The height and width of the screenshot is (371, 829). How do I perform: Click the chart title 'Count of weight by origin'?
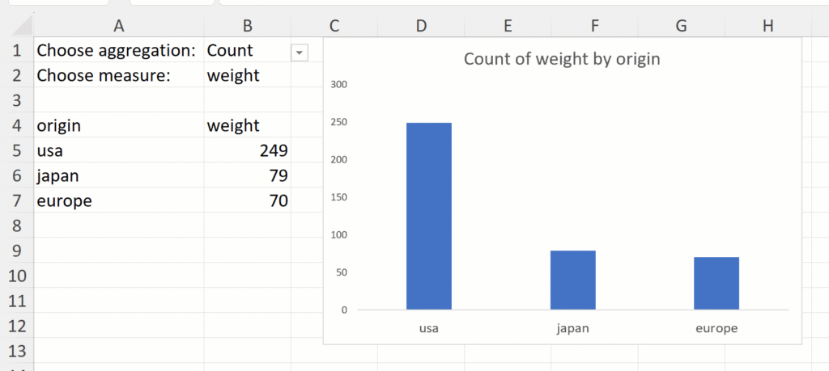[x=563, y=59]
